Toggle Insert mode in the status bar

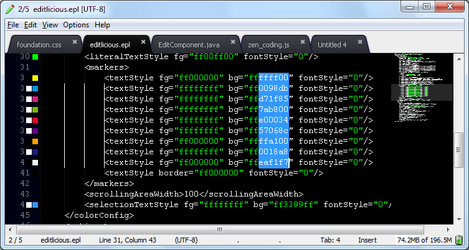tap(367, 240)
